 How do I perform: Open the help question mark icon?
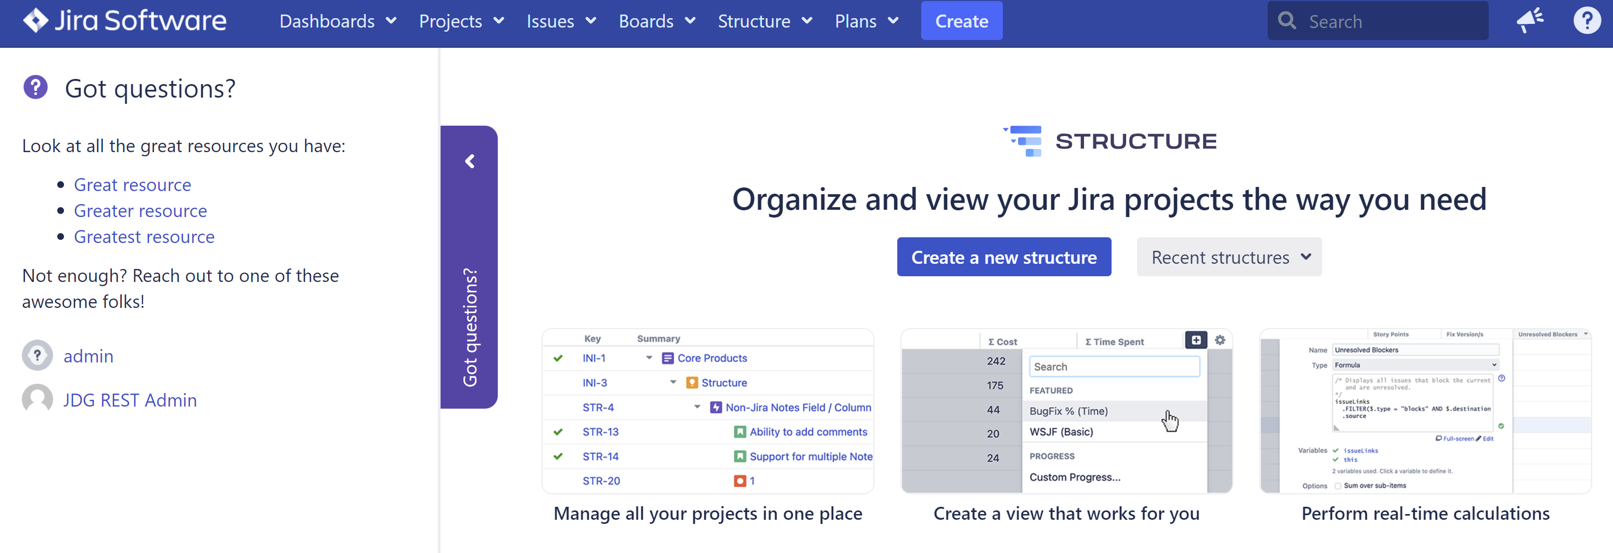1586,21
